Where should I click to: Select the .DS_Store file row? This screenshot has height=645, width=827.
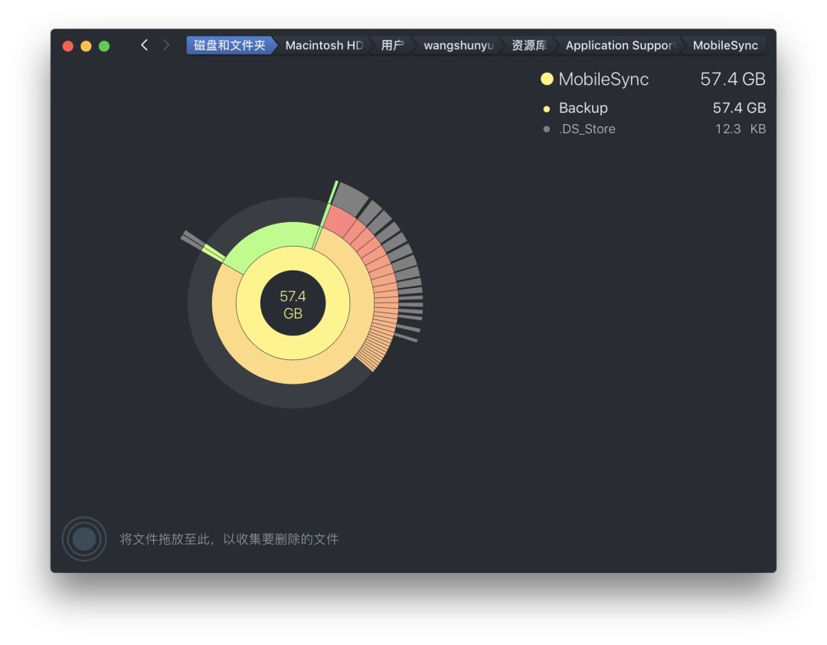653,129
